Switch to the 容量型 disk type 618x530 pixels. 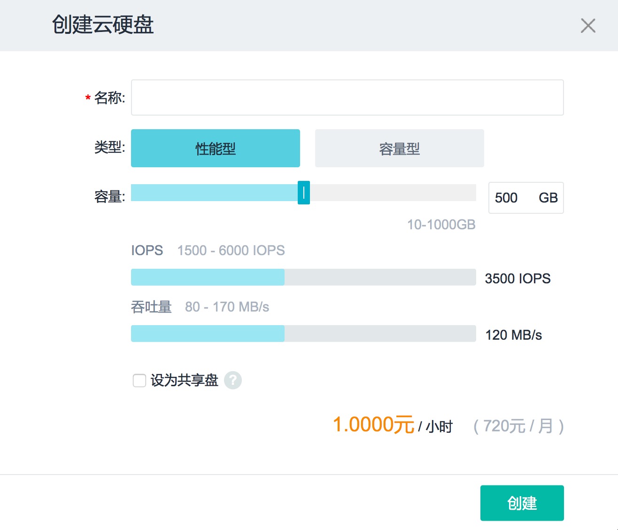400,148
